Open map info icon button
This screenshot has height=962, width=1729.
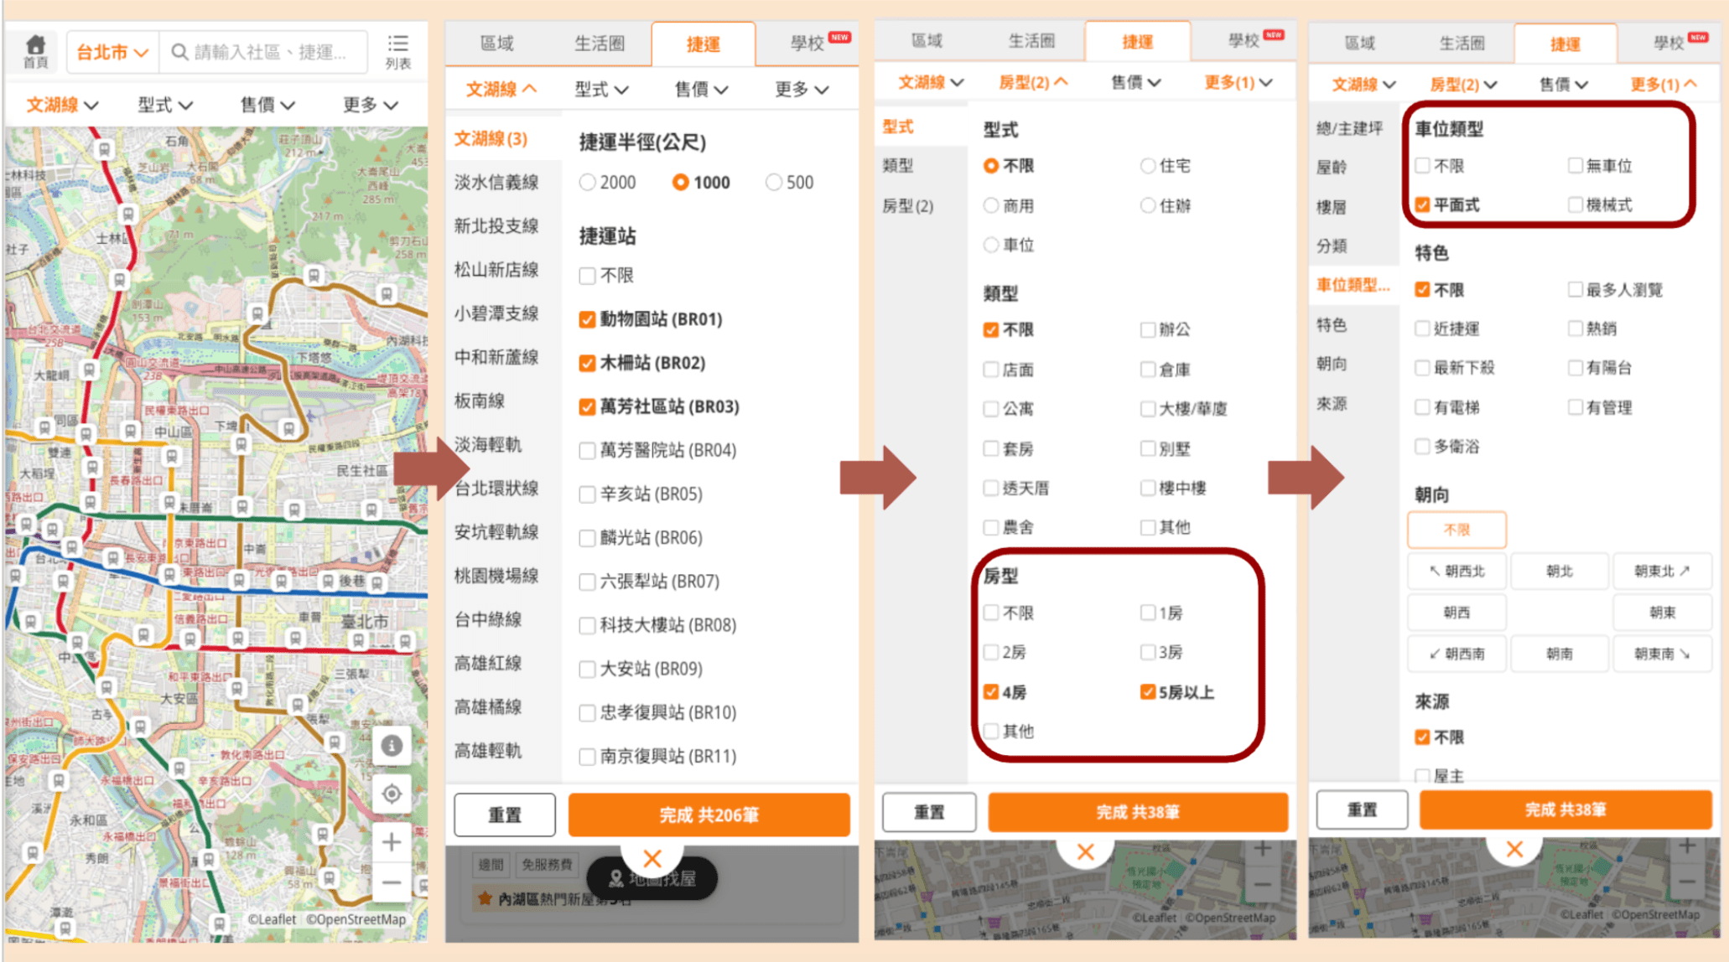392,745
